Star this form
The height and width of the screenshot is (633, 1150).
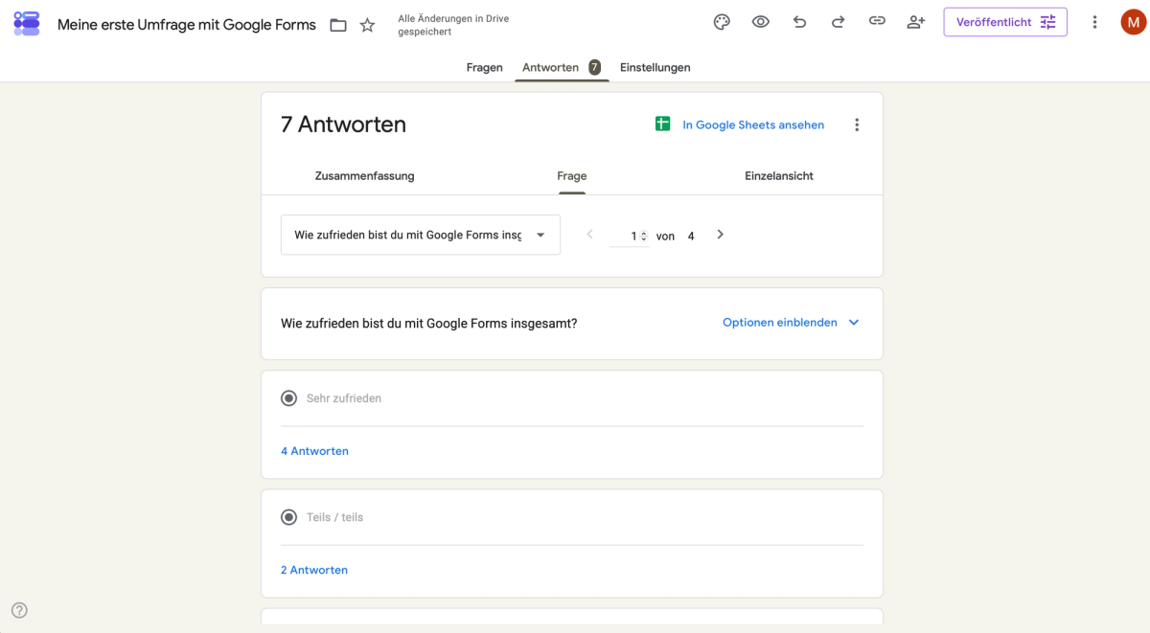coord(367,25)
